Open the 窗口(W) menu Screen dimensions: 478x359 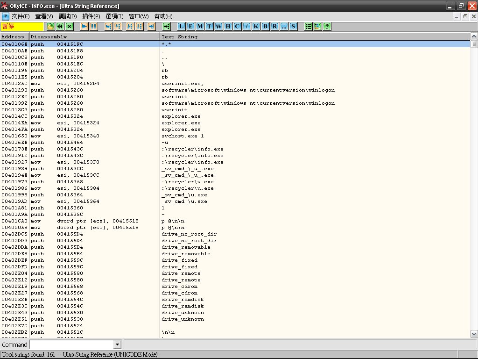click(x=139, y=16)
